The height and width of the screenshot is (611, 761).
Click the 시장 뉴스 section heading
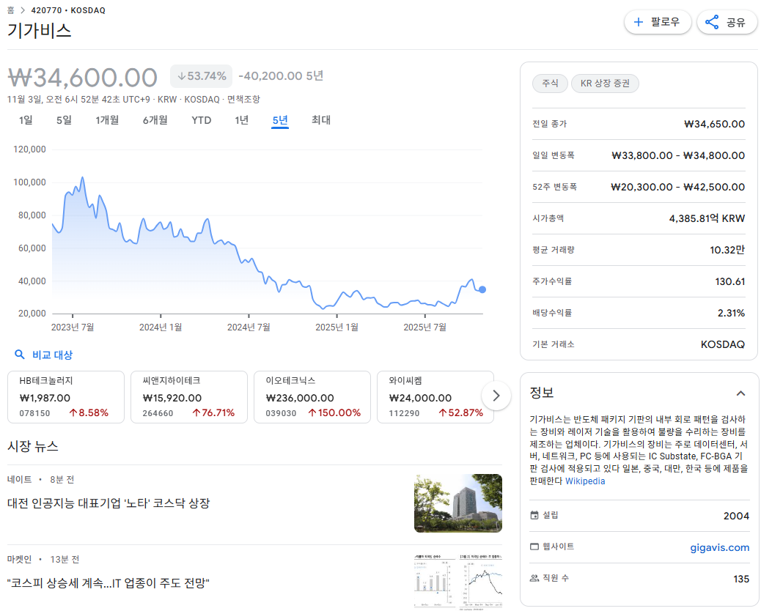32,446
